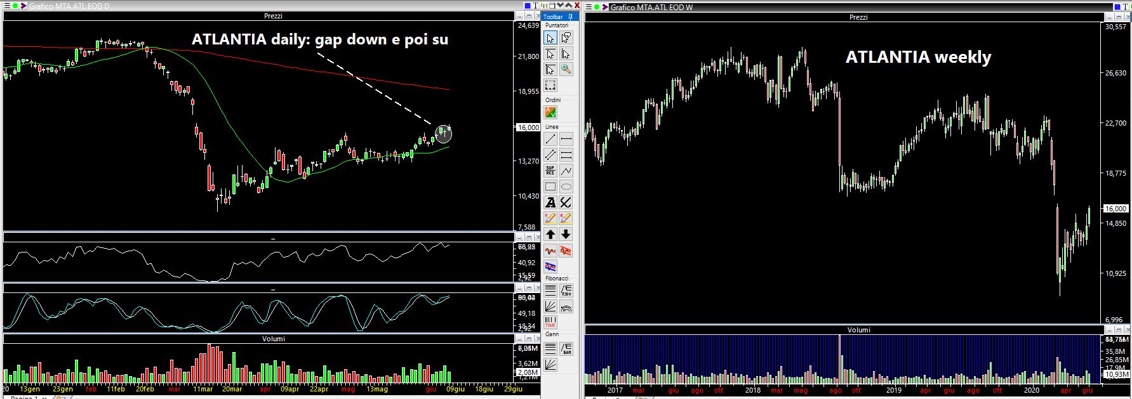Open hamburger menu of daily chart window
Viewport: 1132px width, 399px height.
click(x=6, y=6)
